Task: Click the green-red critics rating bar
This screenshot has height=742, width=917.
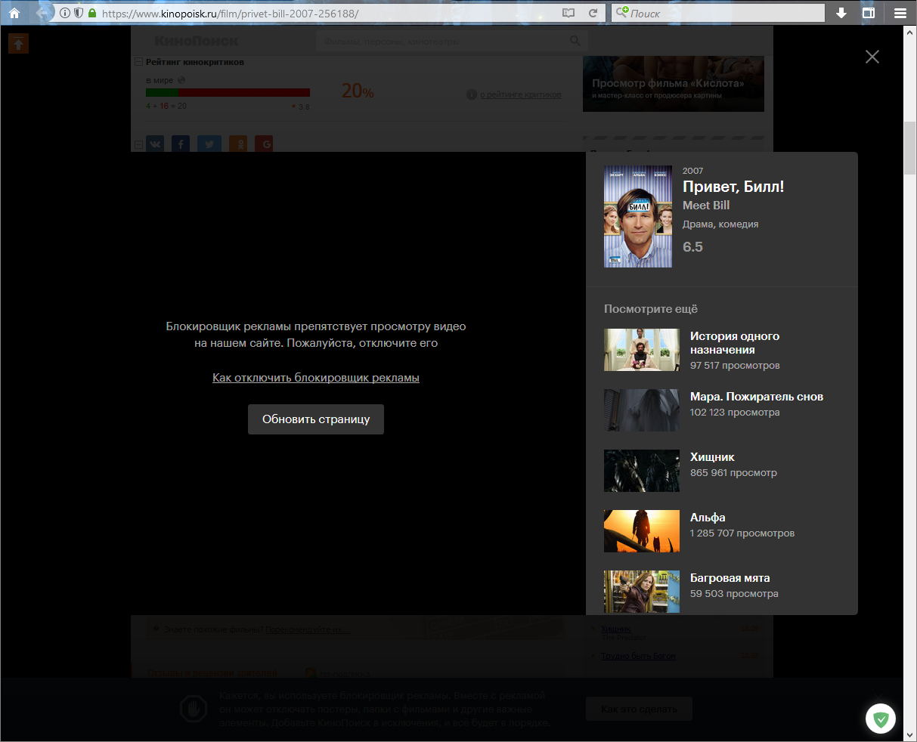Action: coord(227,92)
